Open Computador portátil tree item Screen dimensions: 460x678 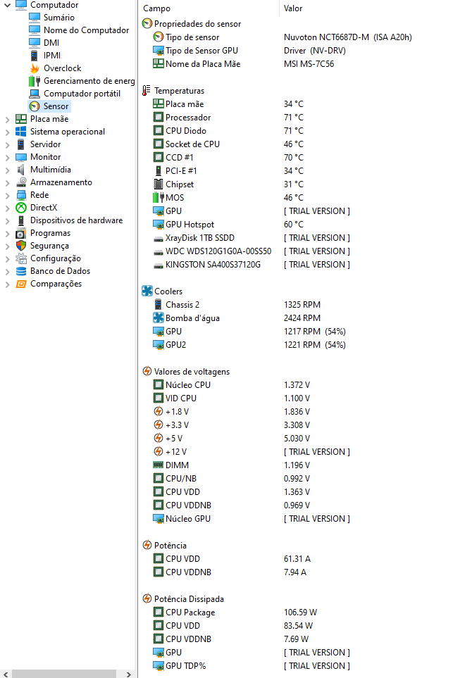click(x=82, y=94)
